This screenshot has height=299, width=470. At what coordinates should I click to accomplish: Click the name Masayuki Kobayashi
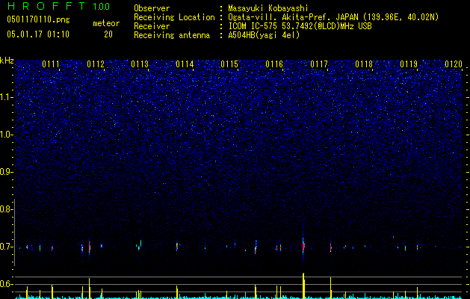click(x=268, y=8)
